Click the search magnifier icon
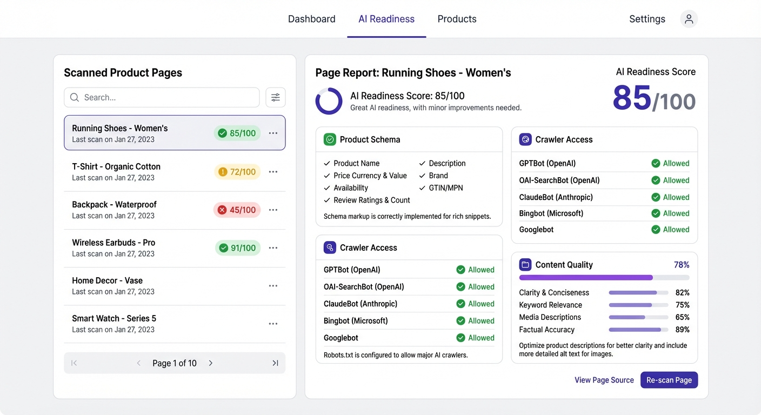 click(x=74, y=97)
